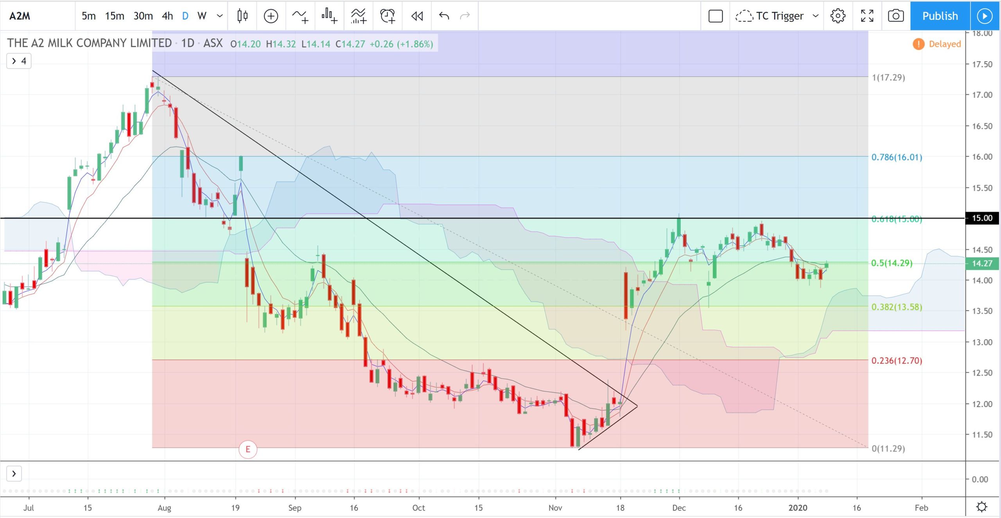The height and width of the screenshot is (518, 1001).
Task: Open the Indicators and strategies tool
Action: (x=300, y=16)
